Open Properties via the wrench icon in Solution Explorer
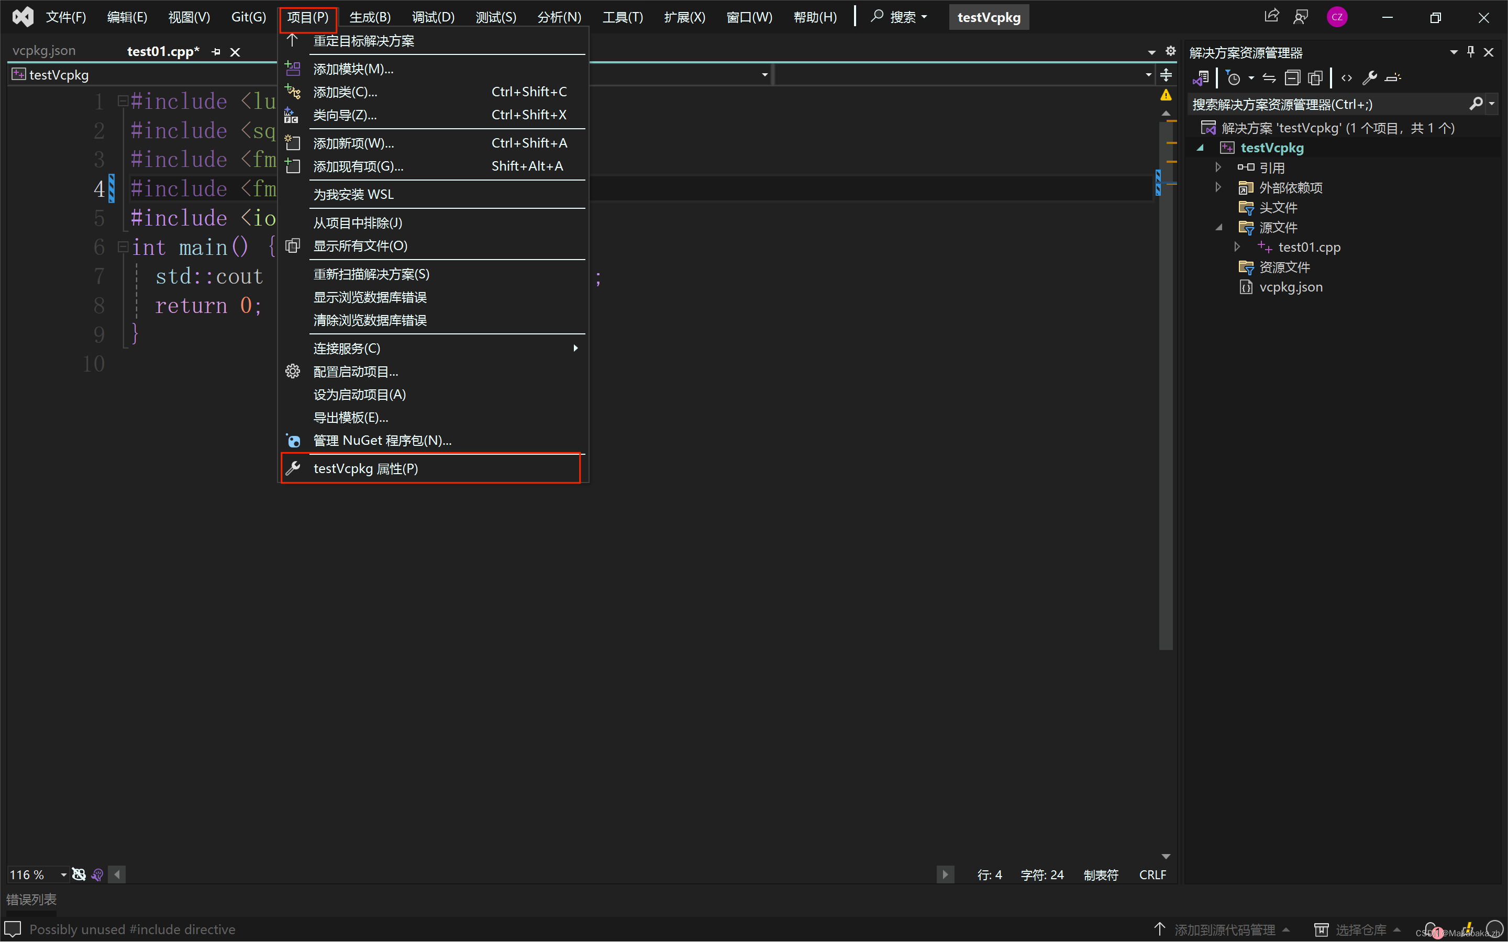The image size is (1508, 942). point(1370,77)
